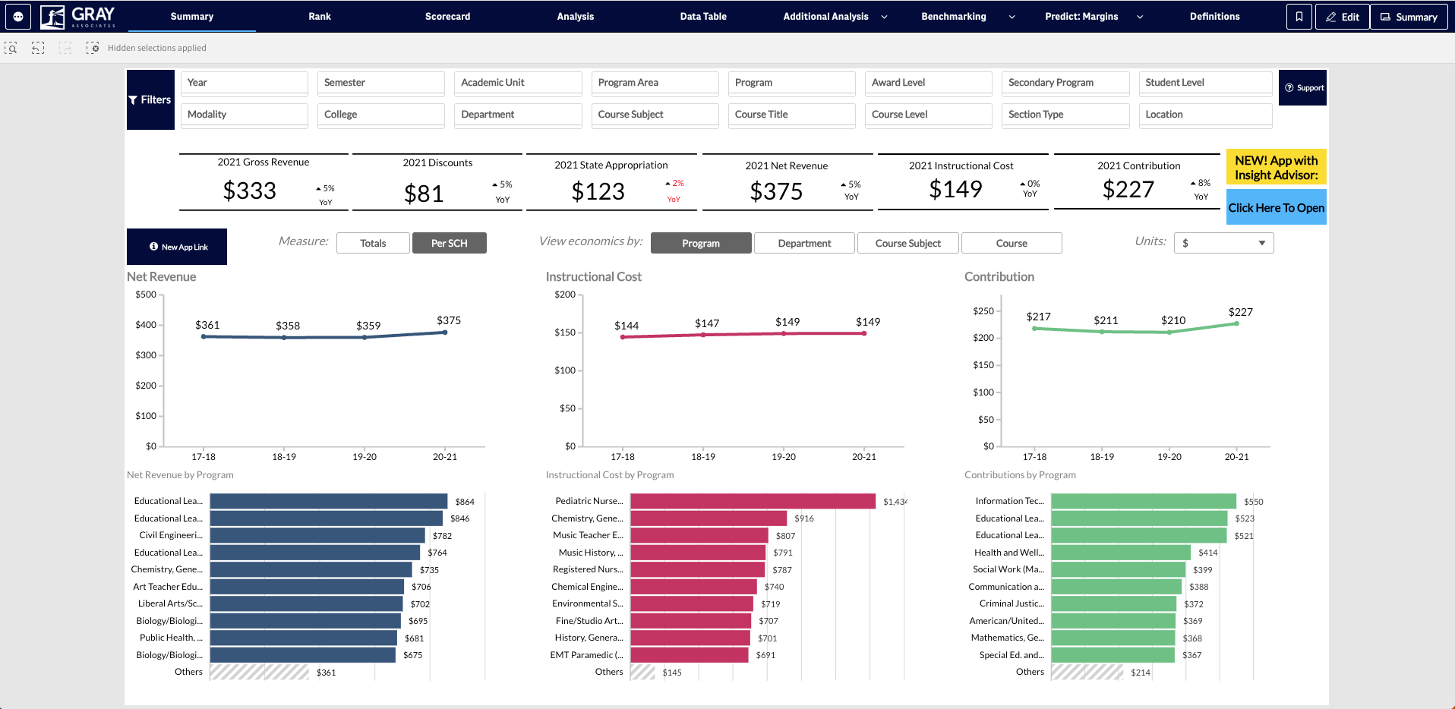This screenshot has height=709, width=1455.
Task: Open the Course Level filter
Action: coord(929,115)
